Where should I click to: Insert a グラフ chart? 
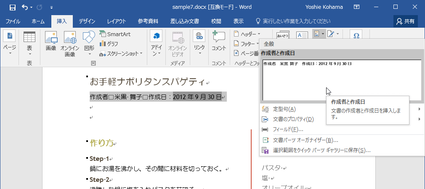point(109,44)
